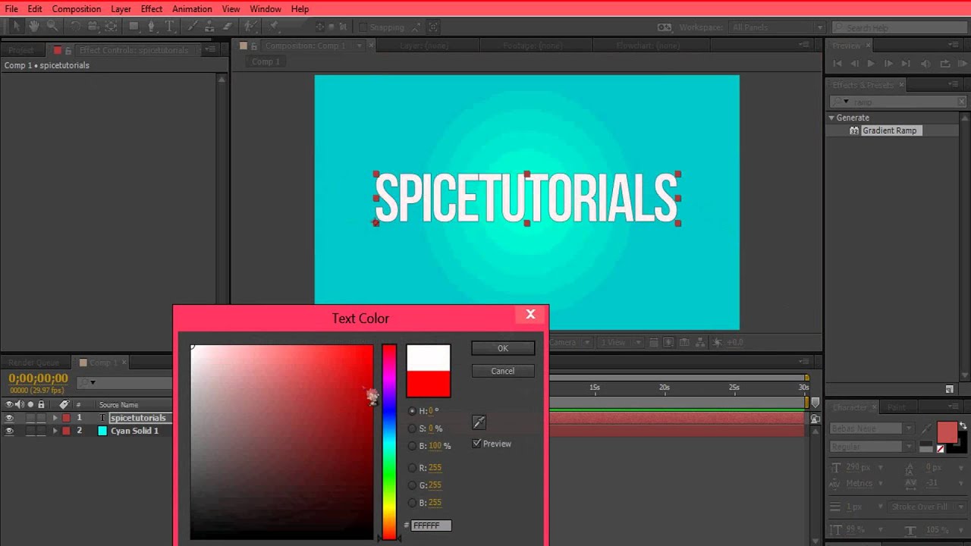Select the H hue radio button
Viewport: 971px width, 546px height.
point(412,411)
